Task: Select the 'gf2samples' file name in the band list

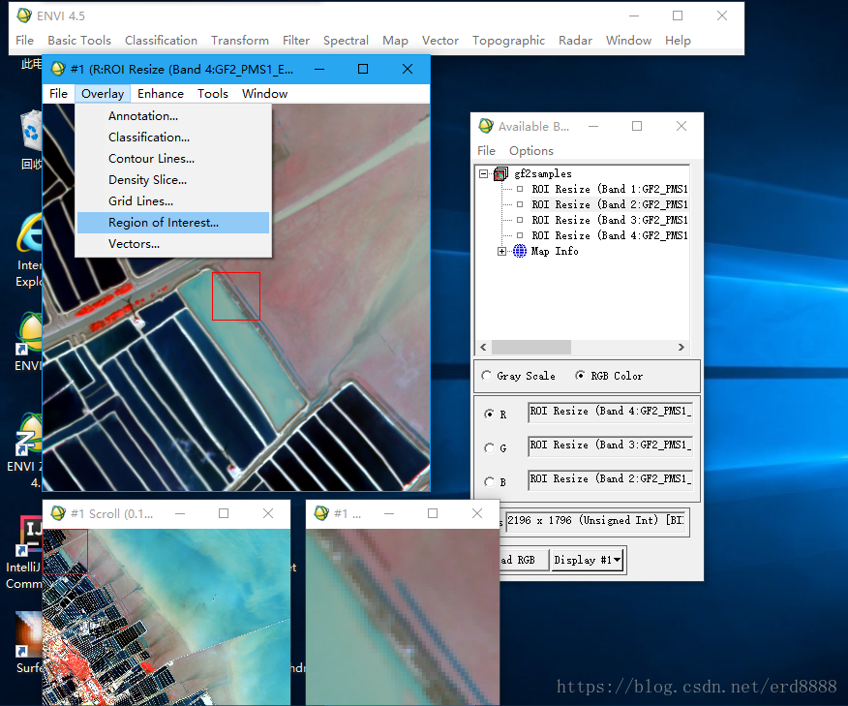Action: click(543, 173)
